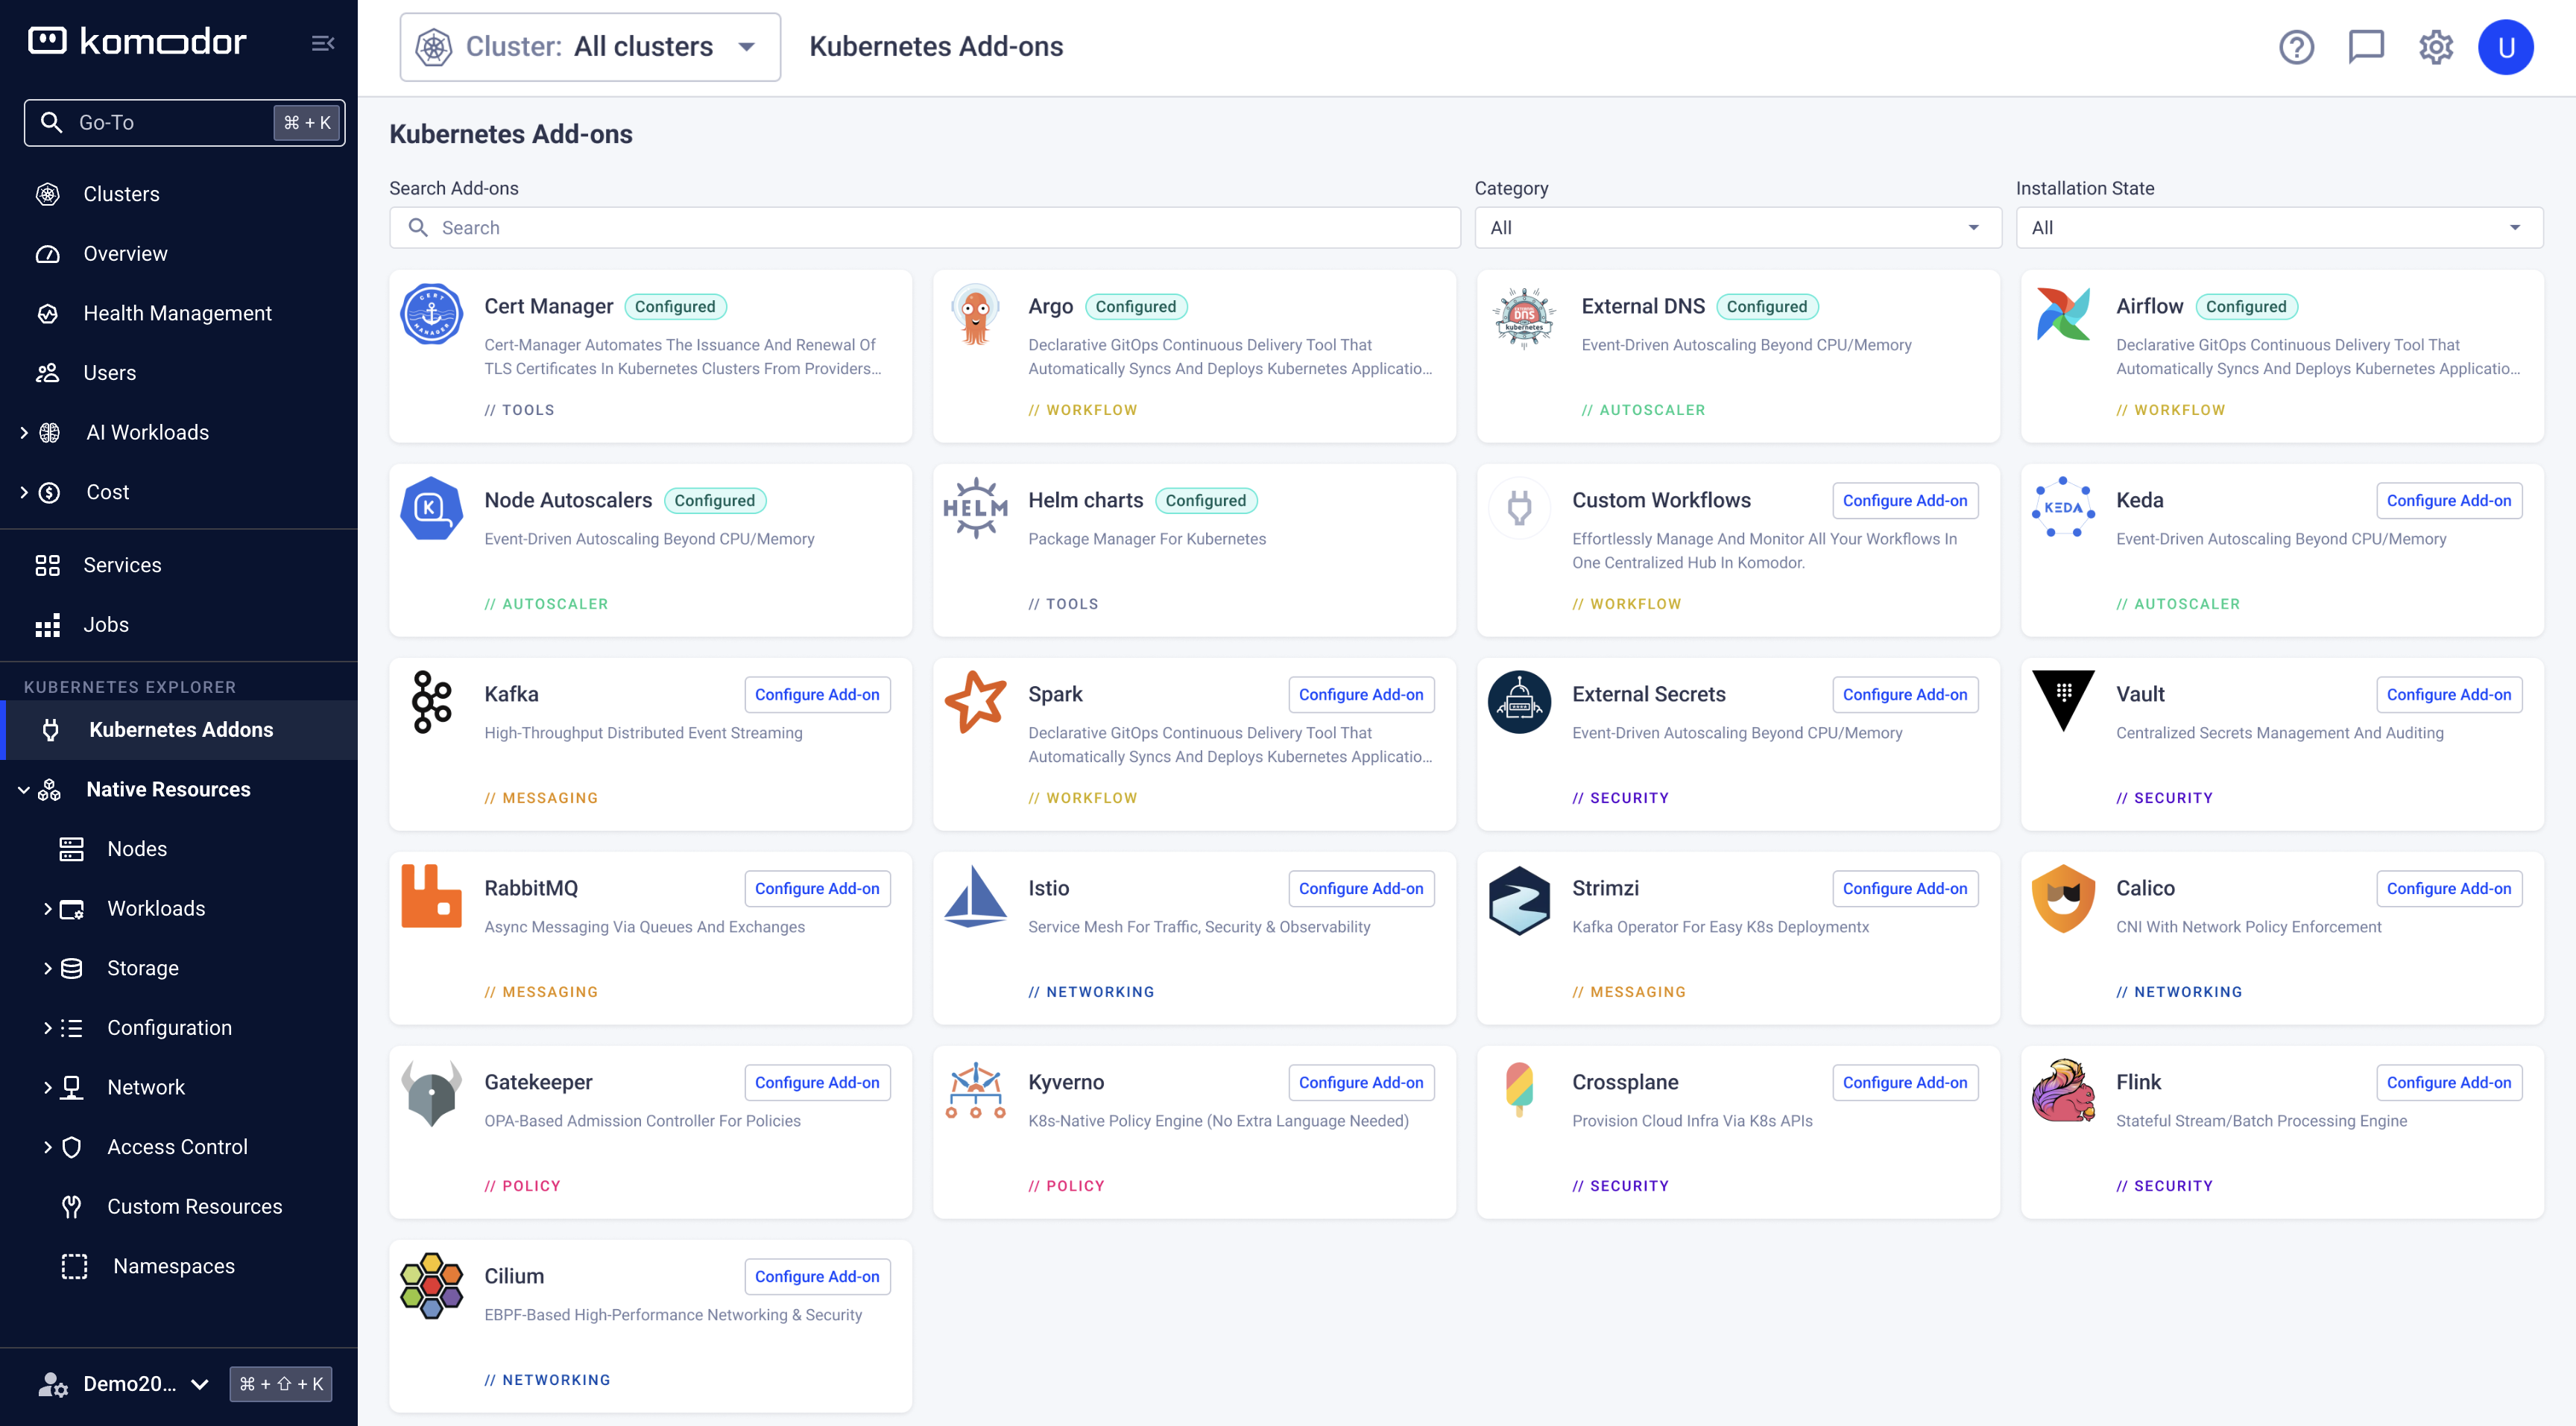The width and height of the screenshot is (2576, 1426).
Task: Open Services in the sidebar
Action: (x=122, y=565)
